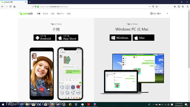Open the VirtualBox cube taskbar icon
Viewport: 190px width, 107px height.
pos(76,104)
